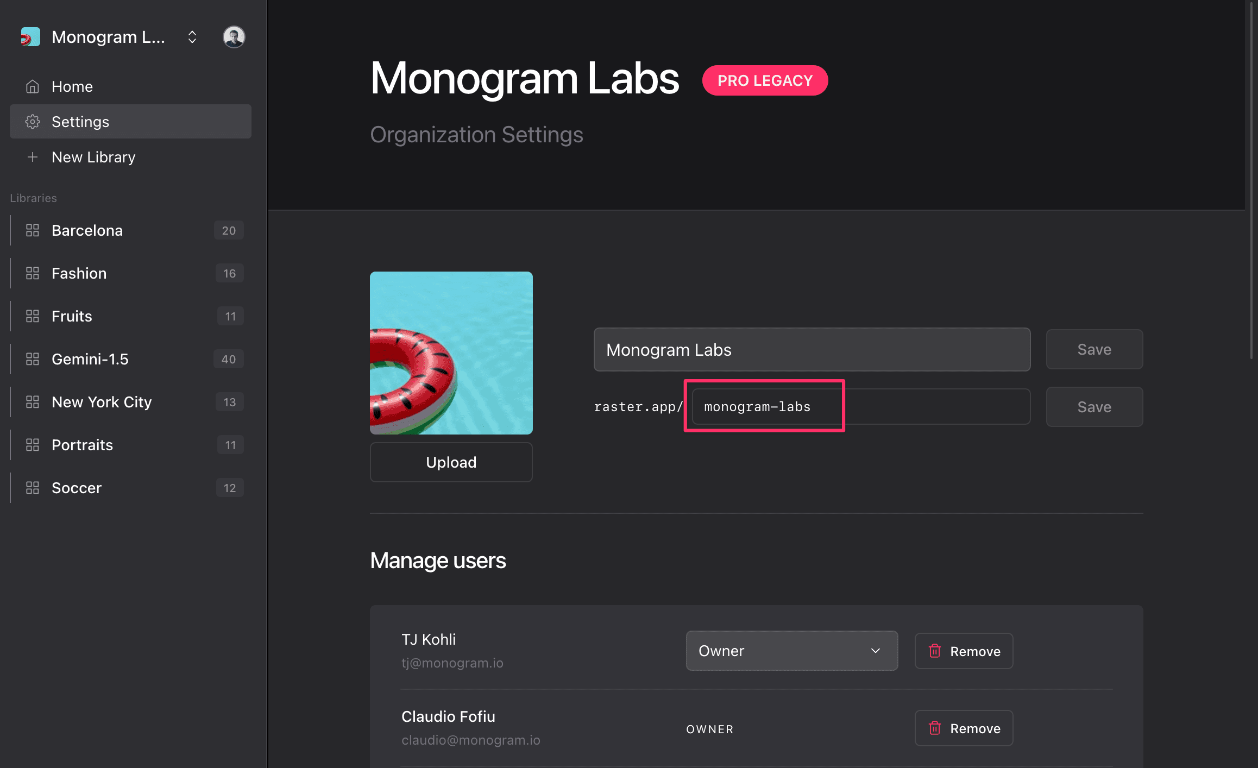Open the Fruits library

tap(130, 316)
